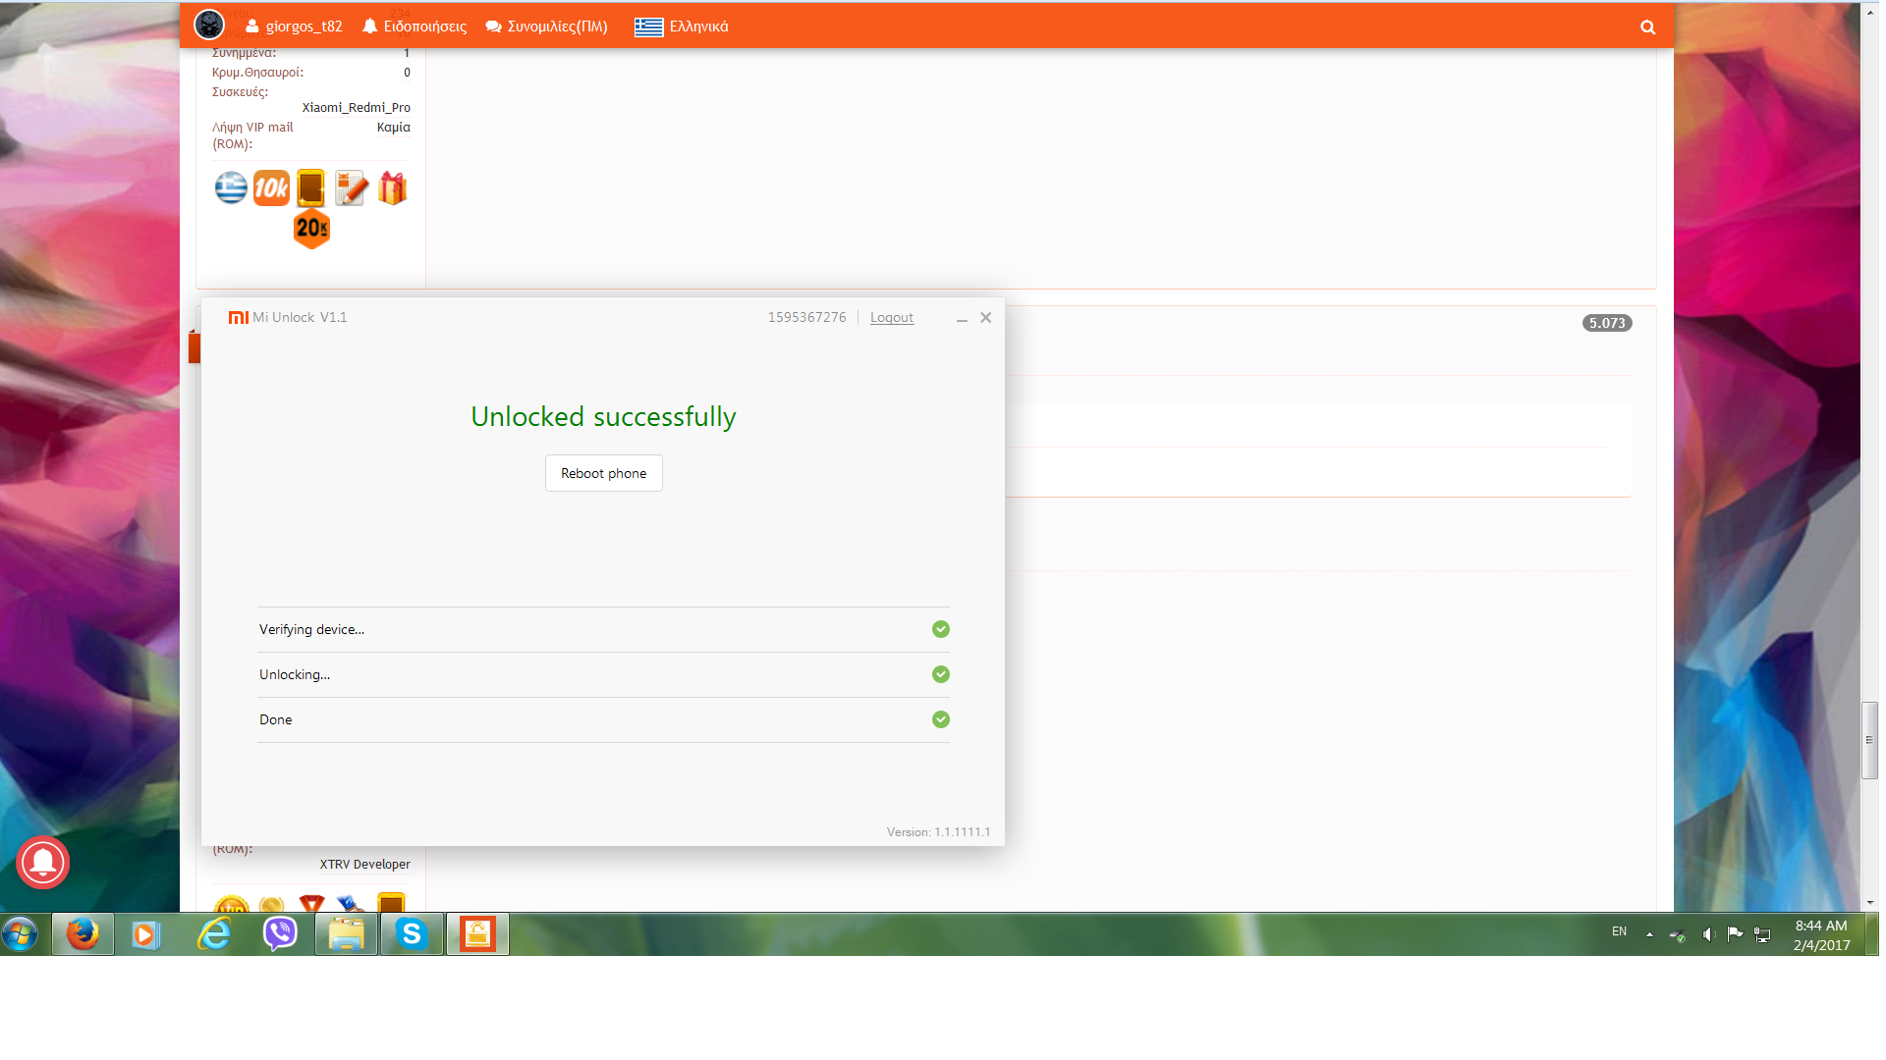Viewport: 1886px width, 1060px height.
Task: Show hidden system tray icons arrow
Action: pos(1649,934)
